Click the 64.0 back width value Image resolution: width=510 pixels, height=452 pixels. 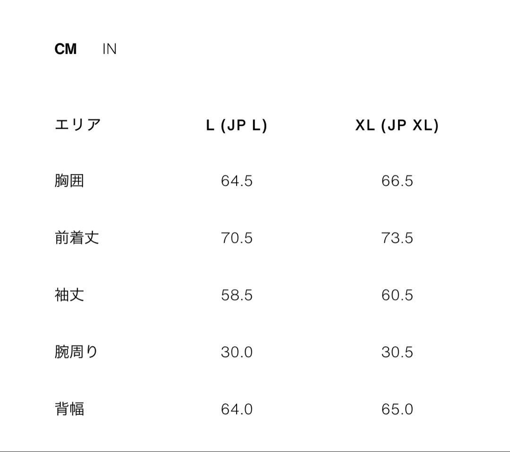point(237,409)
